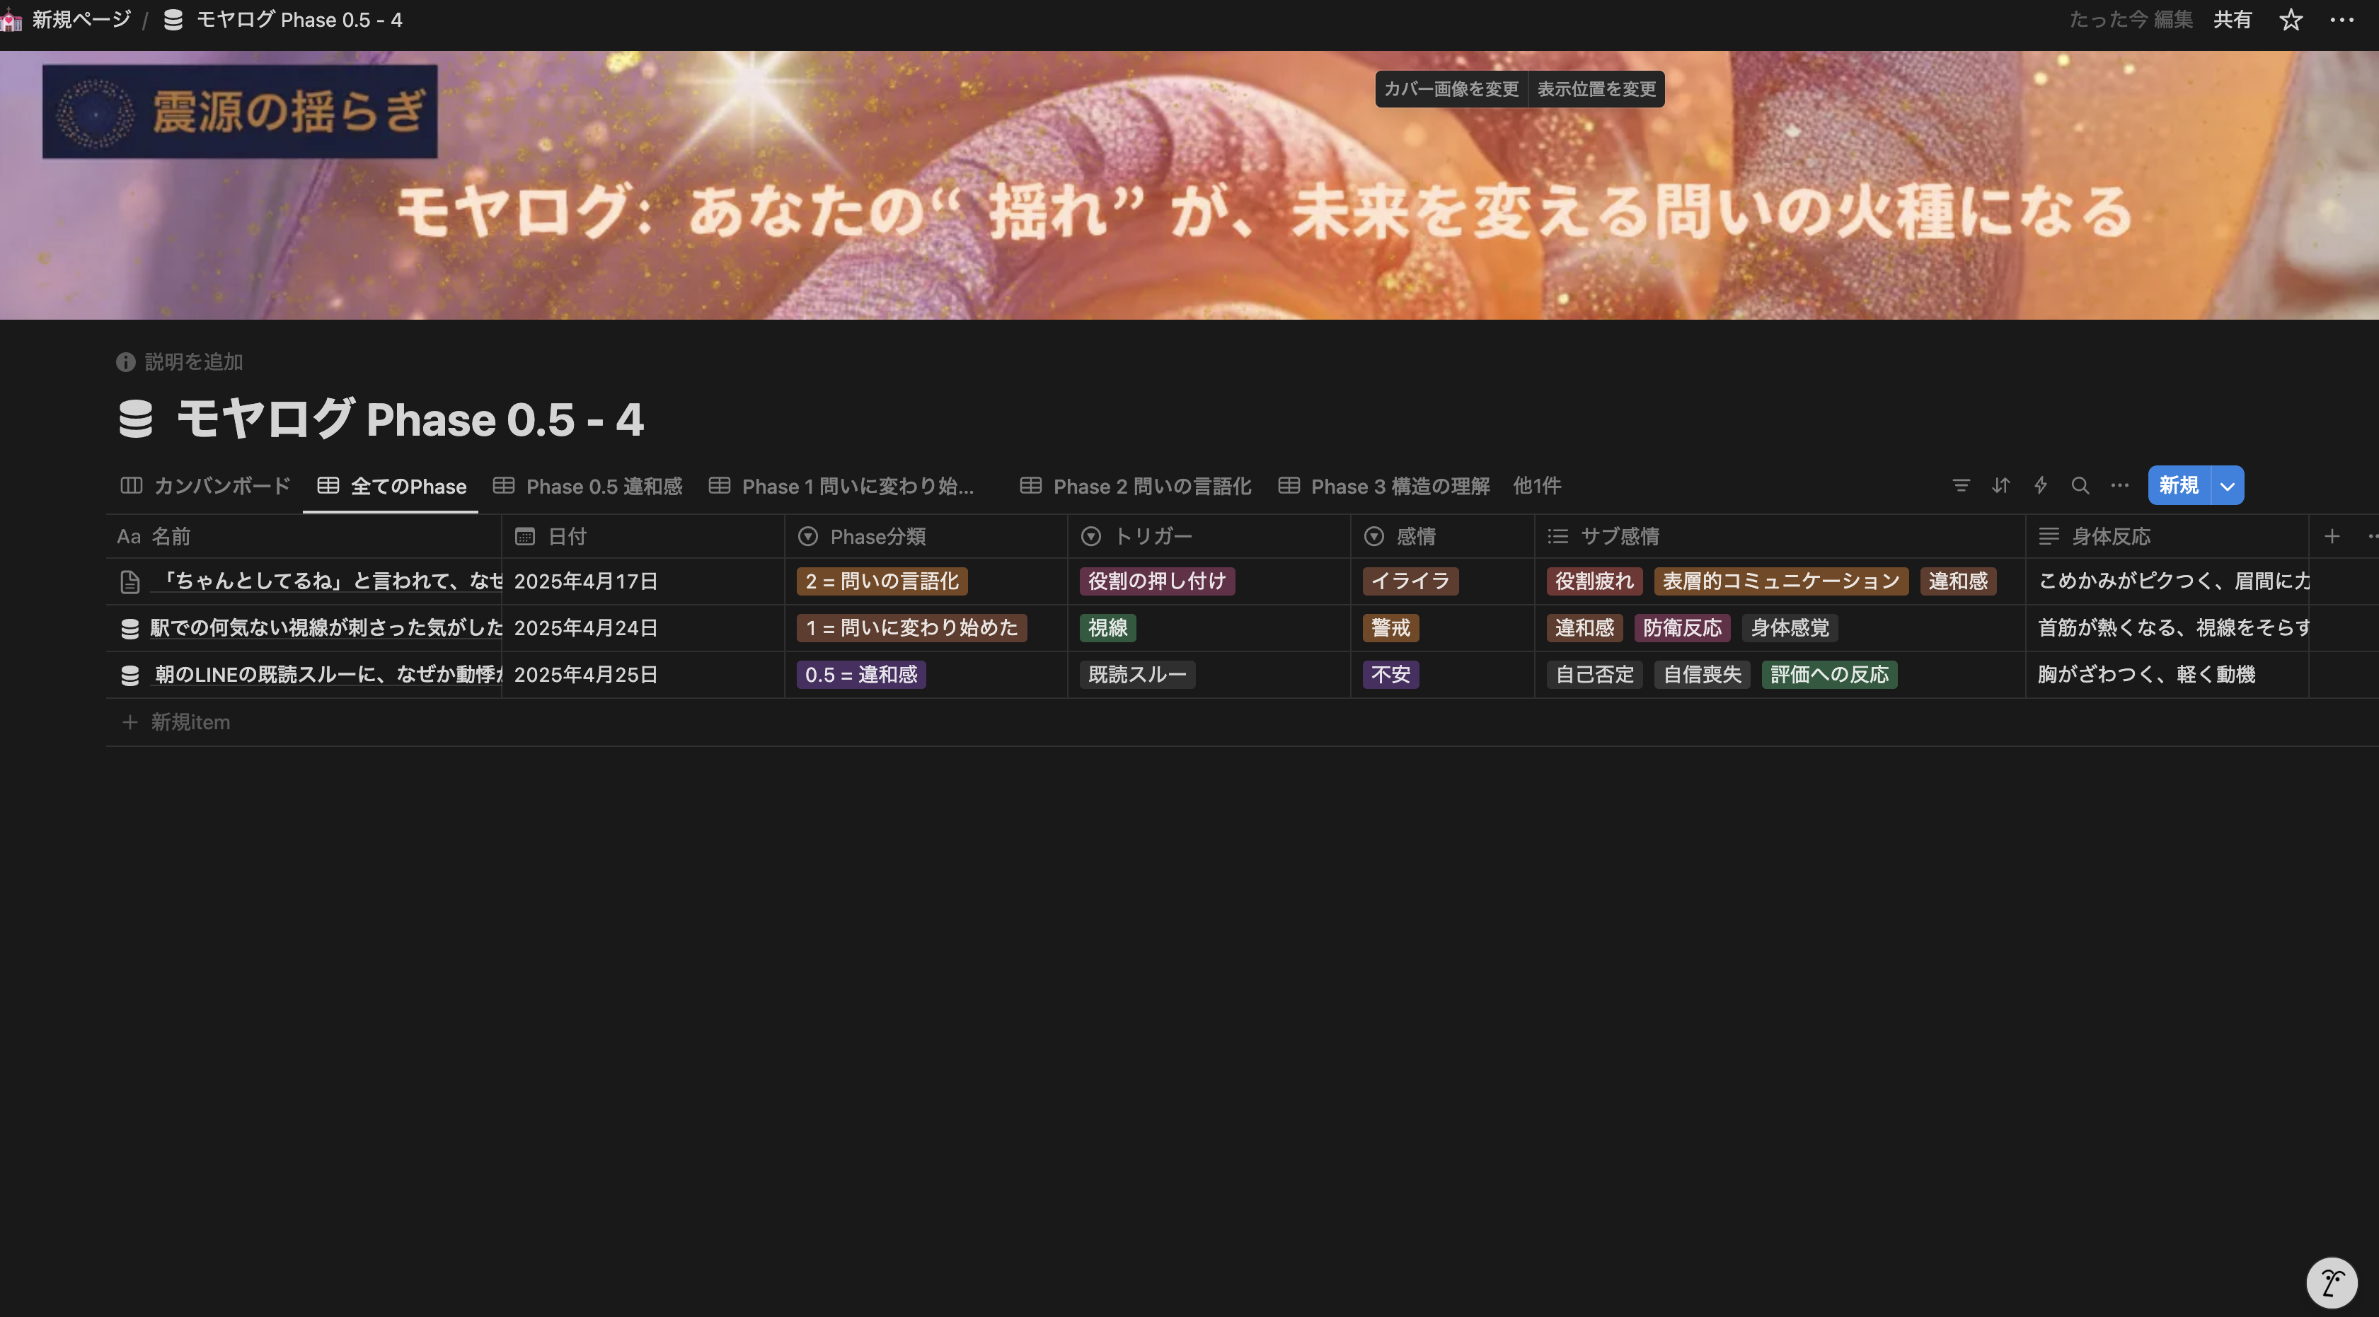Click 1 = 問いに変わり始めた tag
This screenshot has width=2379, height=1317.
911,629
